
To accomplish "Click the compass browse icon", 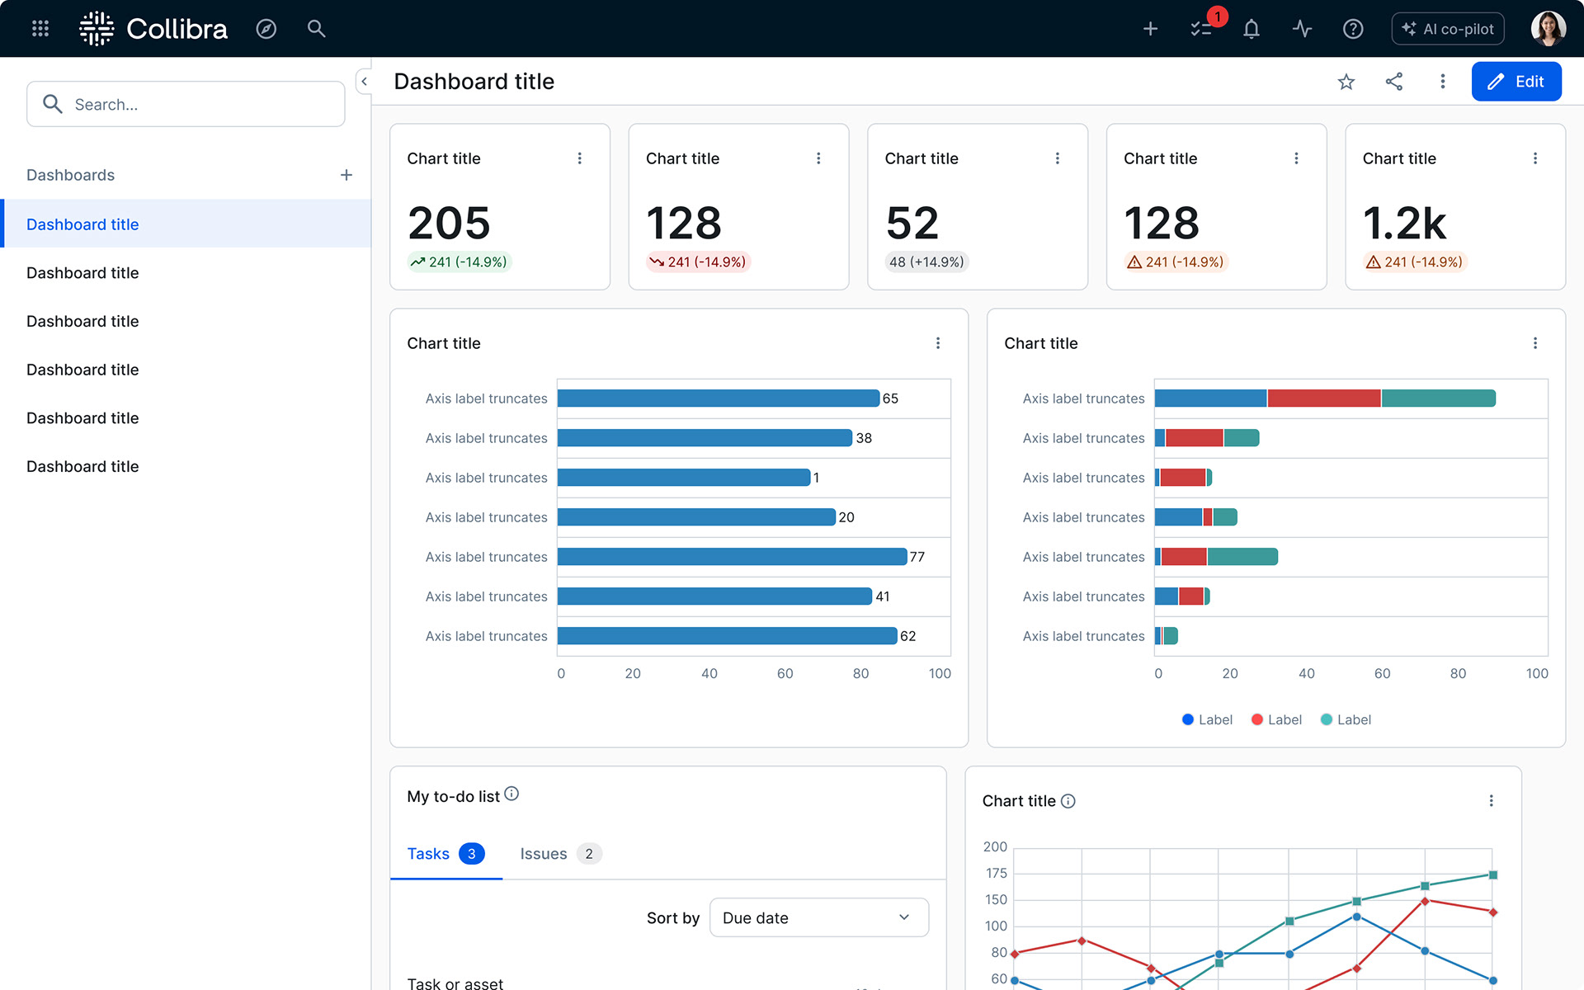I will click(266, 29).
